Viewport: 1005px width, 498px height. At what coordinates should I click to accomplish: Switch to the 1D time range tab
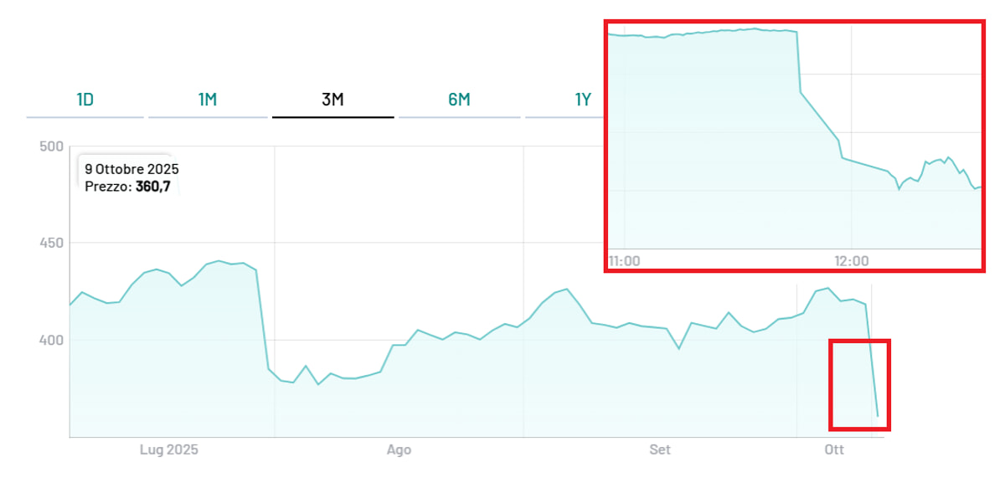point(85,100)
